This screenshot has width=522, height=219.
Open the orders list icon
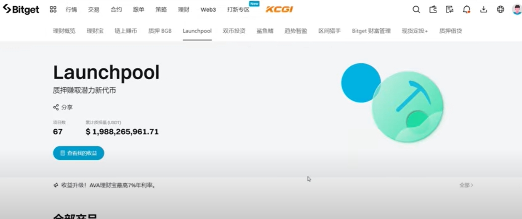[450, 9]
